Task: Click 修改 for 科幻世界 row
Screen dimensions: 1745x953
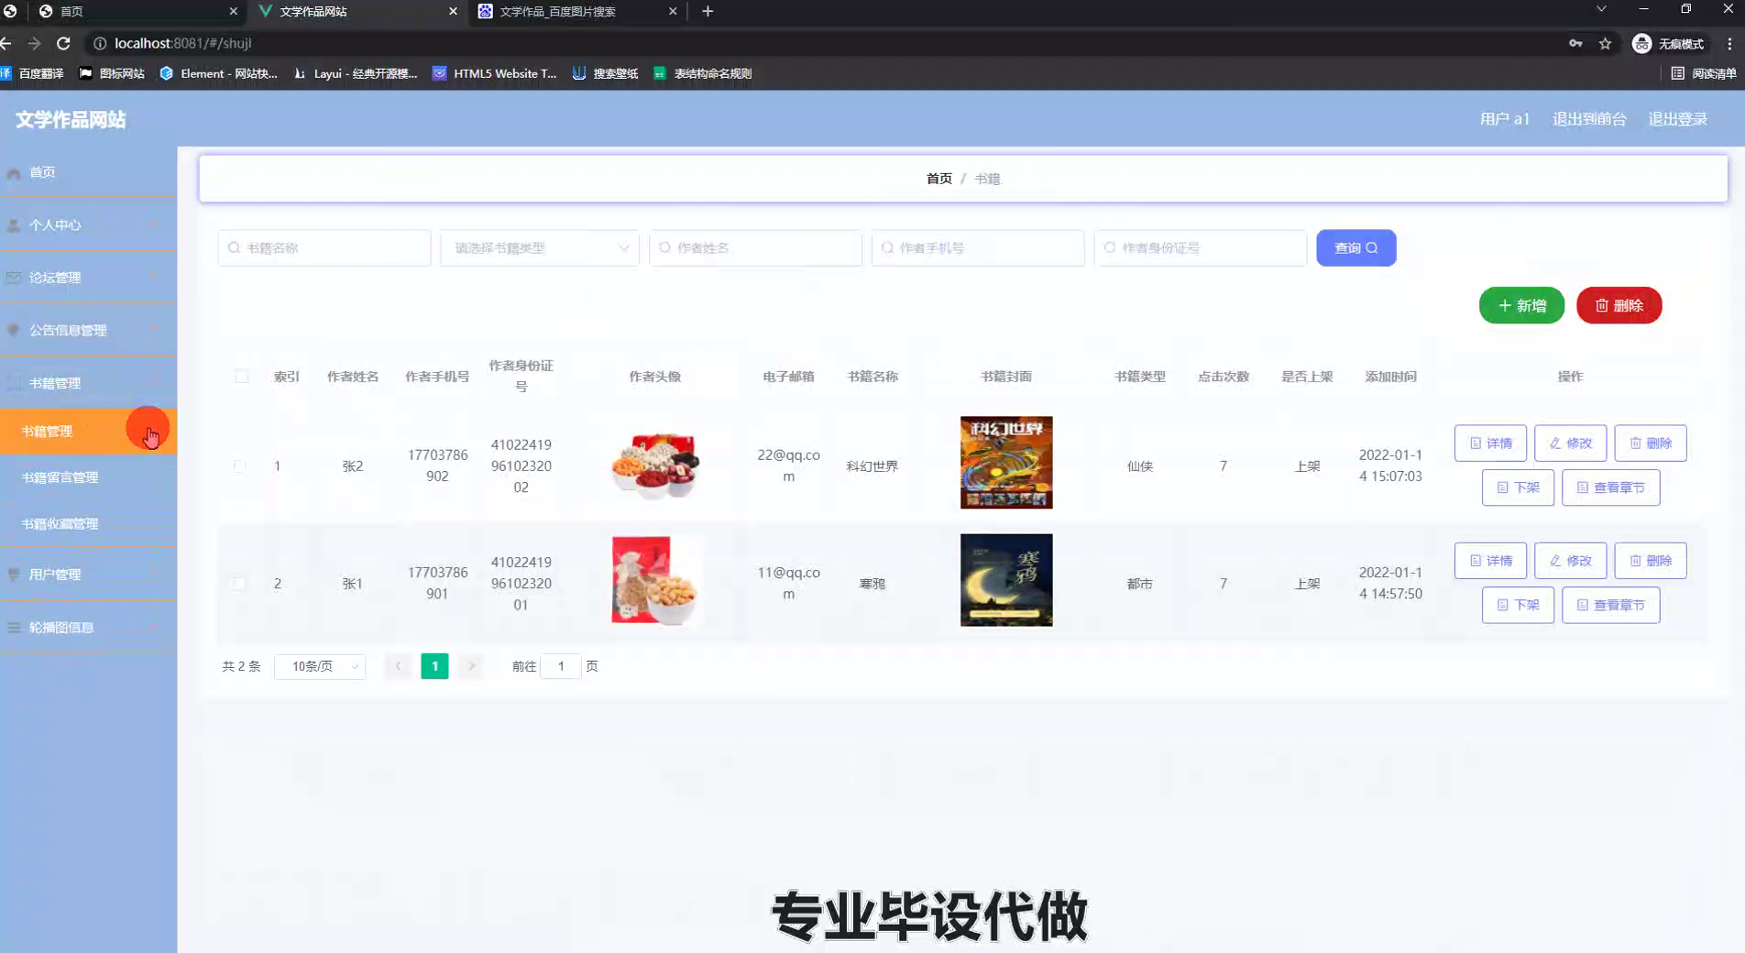Action: tap(1570, 444)
